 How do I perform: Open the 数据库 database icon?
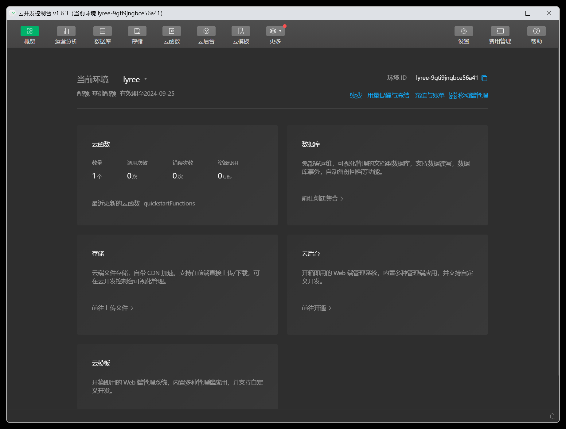click(103, 31)
